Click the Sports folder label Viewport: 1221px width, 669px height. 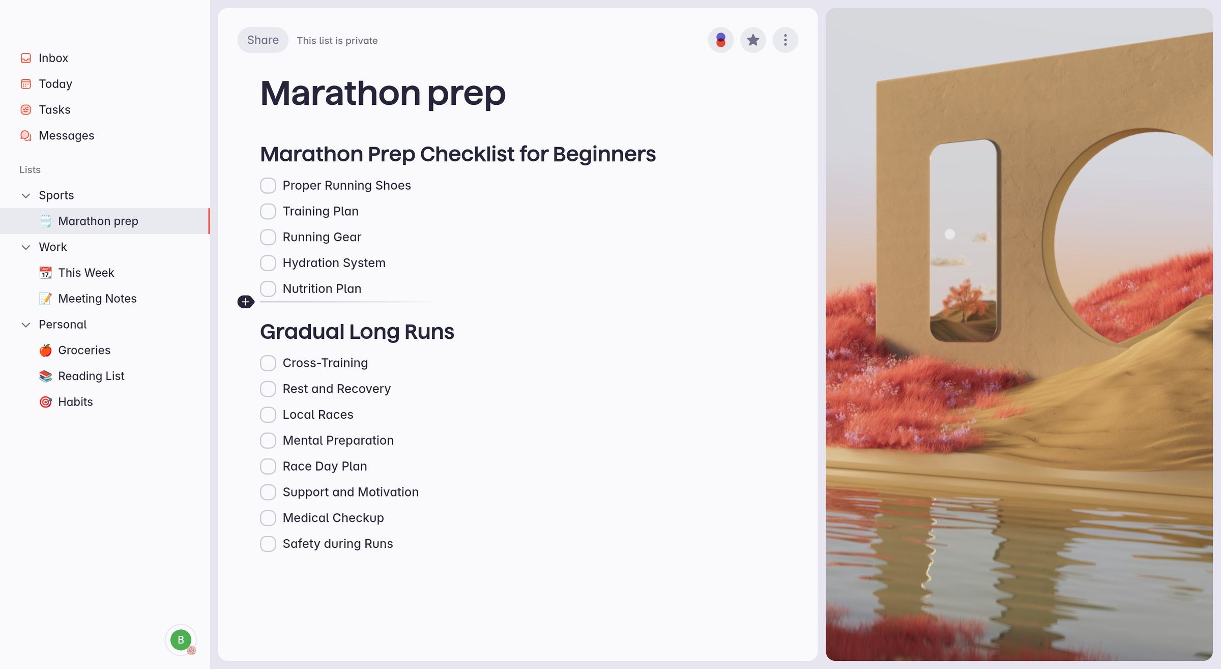tap(56, 195)
